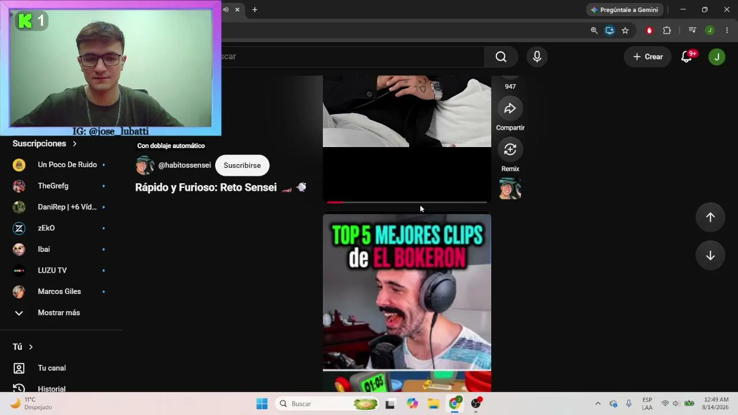Viewport: 738px width, 415px height.
Task: Click the Windows taskbar Buscar search box
Action: [327, 403]
